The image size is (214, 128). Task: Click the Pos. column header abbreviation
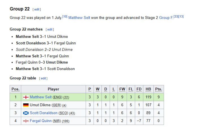16,89
